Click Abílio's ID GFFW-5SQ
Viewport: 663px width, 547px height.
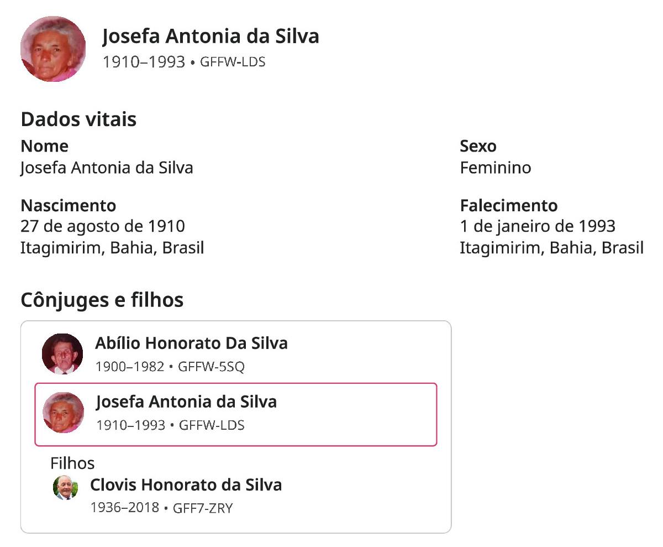[211, 367]
